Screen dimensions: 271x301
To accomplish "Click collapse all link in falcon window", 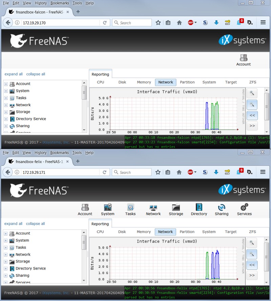I will (x=36, y=74).
